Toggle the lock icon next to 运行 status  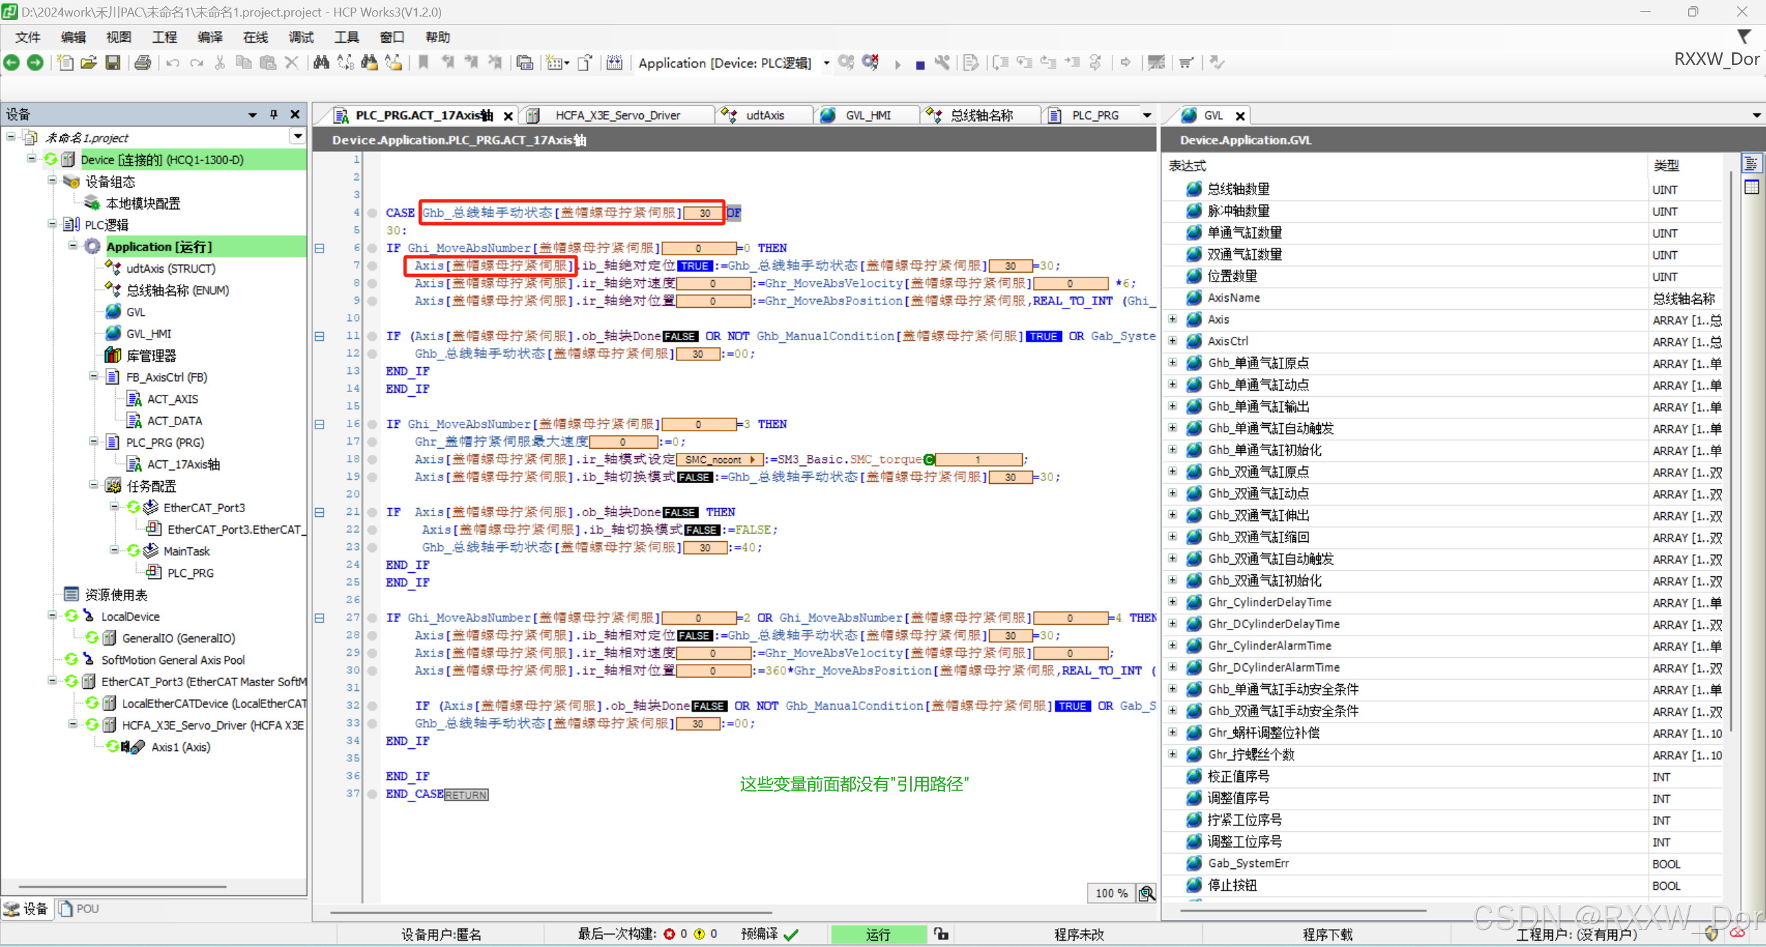(x=941, y=934)
